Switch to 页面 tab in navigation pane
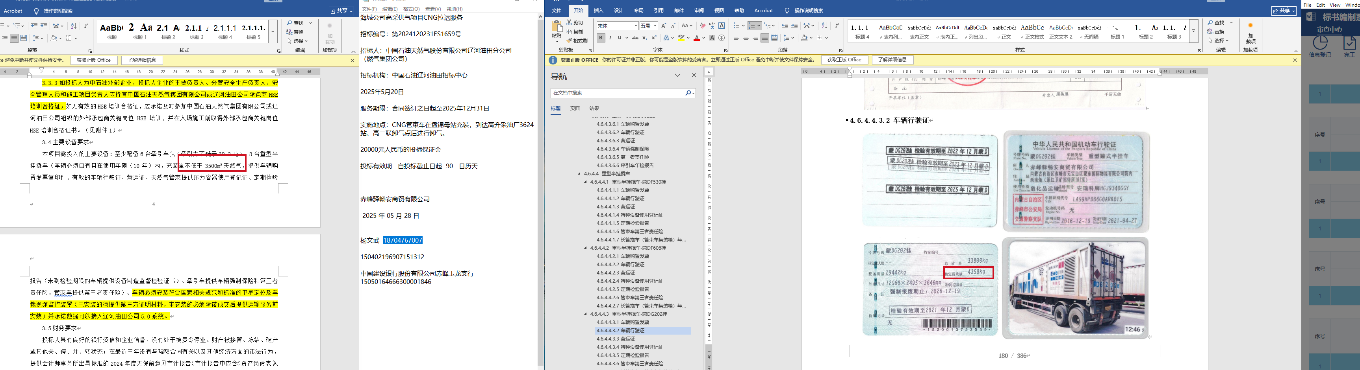 click(x=575, y=109)
